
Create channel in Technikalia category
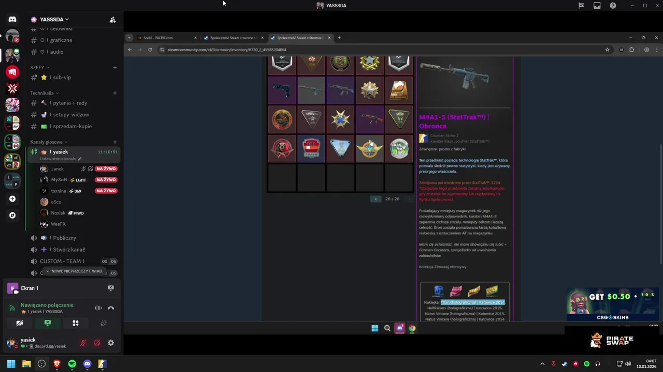[x=115, y=93]
